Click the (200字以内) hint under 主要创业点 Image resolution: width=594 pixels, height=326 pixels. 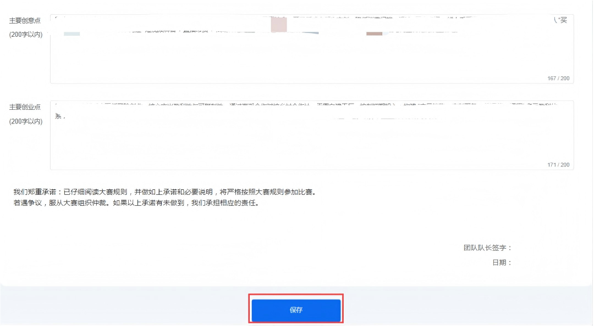[x=25, y=121]
